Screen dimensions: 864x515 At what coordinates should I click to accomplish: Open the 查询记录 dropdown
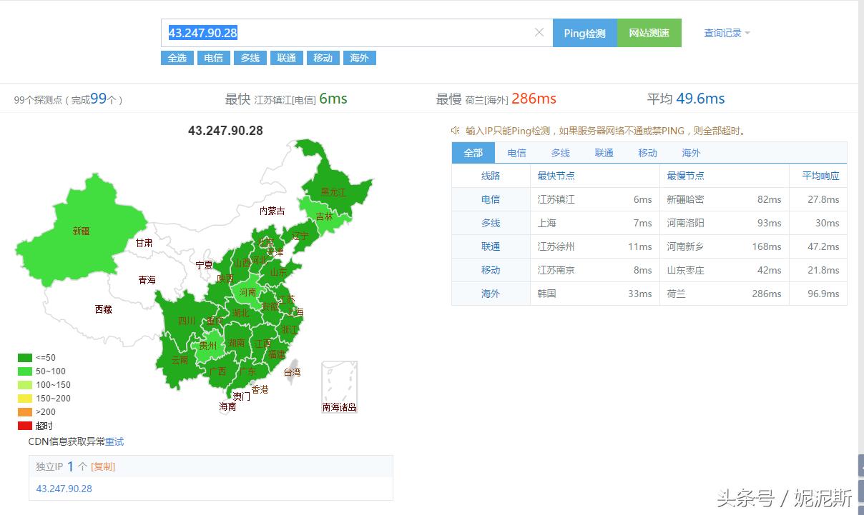pos(722,33)
